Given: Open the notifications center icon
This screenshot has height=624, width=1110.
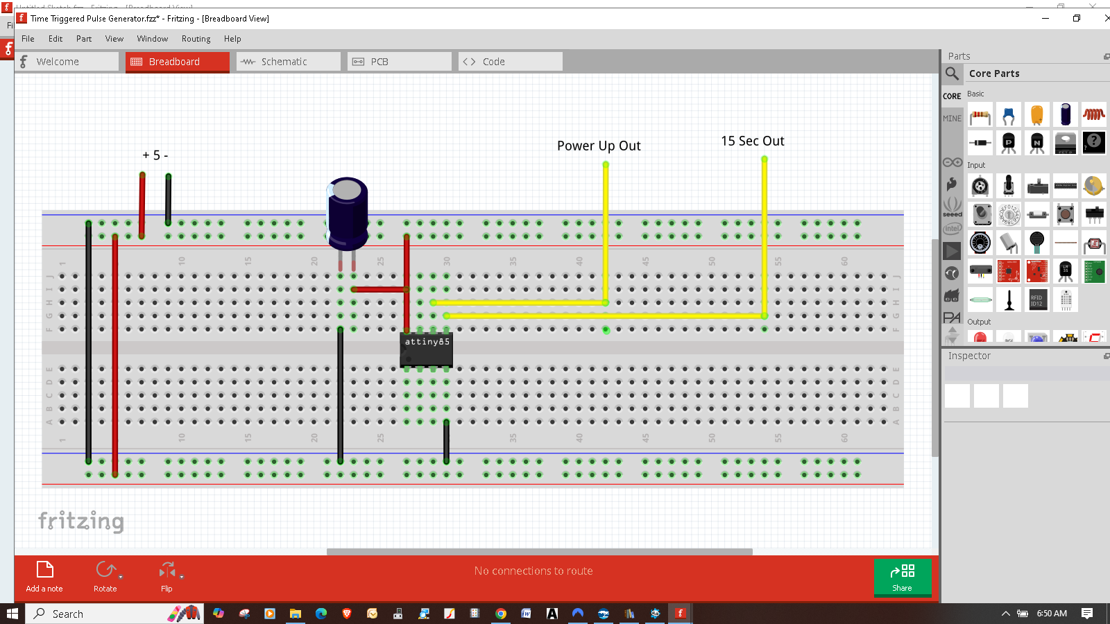Looking at the screenshot, I should tap(1087, 614).
